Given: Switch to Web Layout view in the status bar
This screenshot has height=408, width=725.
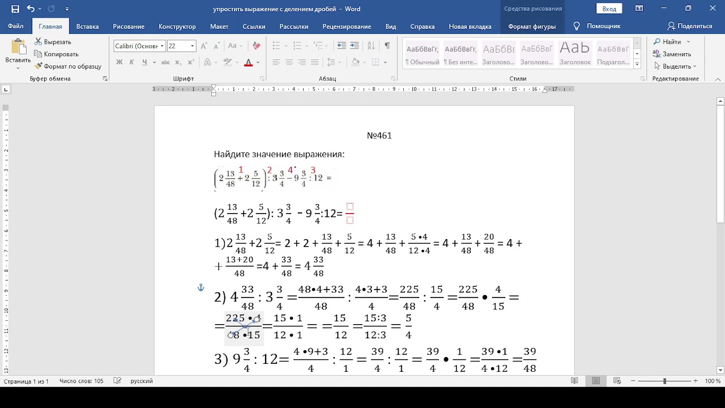Looking at the screenshot, I should click(617, 381).
